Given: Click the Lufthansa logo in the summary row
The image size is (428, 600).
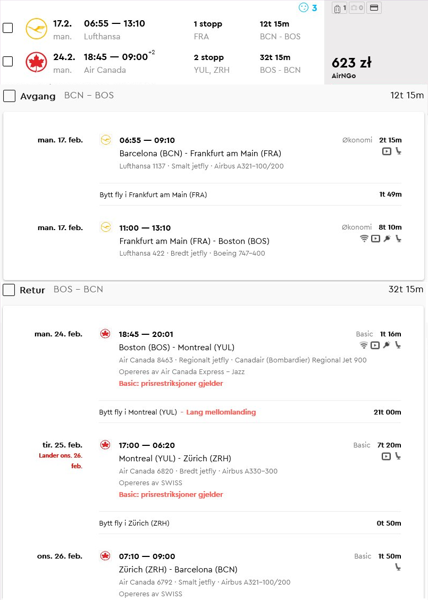Looking at the screenshot, I should [36, 29].
